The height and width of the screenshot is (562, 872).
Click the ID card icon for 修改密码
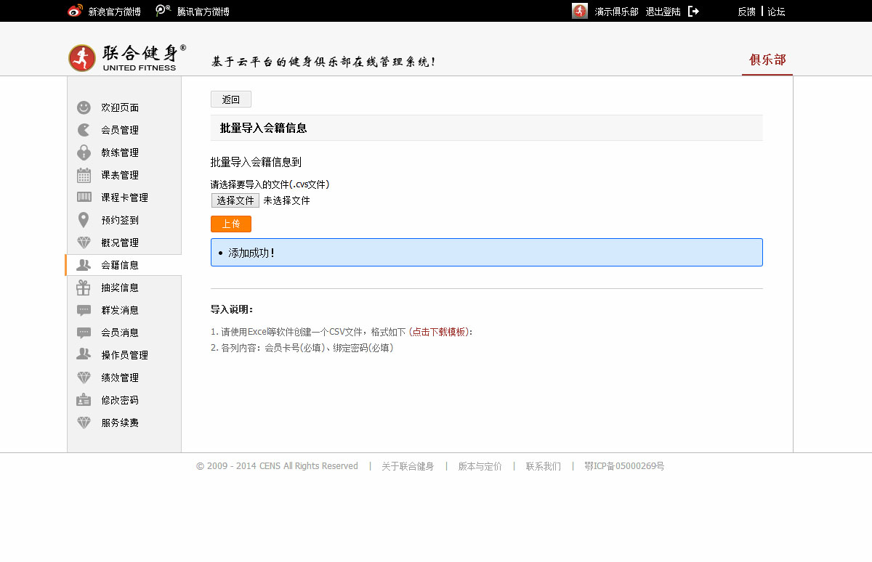click(x=84, y=400)
